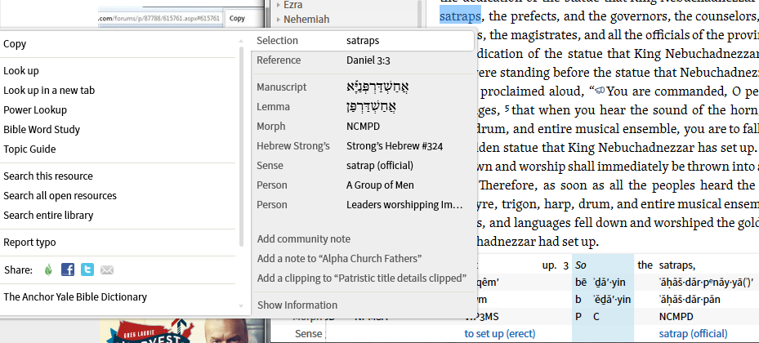Click the verse audio speaker icon
The height and width of the screenshot is (343, 759).
click(600, 91)
